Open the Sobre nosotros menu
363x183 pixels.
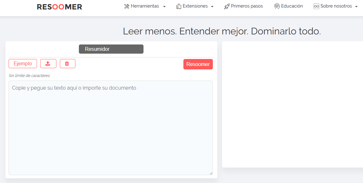pyautogui.click(x=336, y=6)
